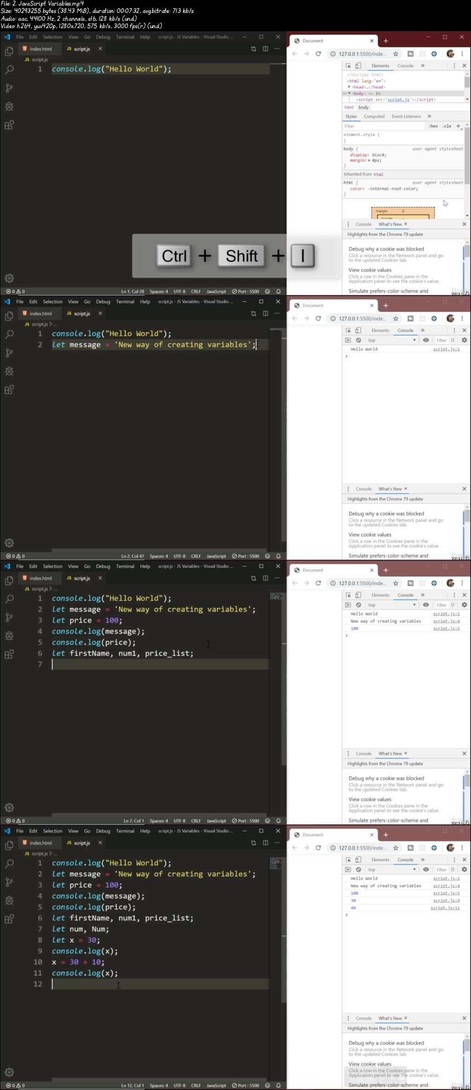Click Filter field in Styles pane
Screen dimensions: 471x1090
[384, 126]
